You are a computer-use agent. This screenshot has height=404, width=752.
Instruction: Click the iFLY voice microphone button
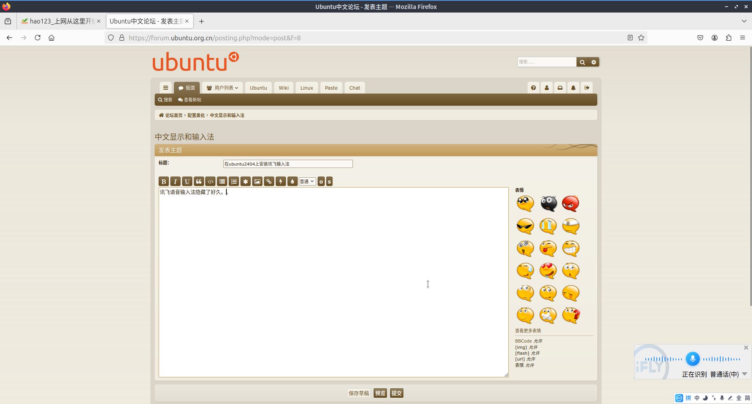click(x=692, y=359)
